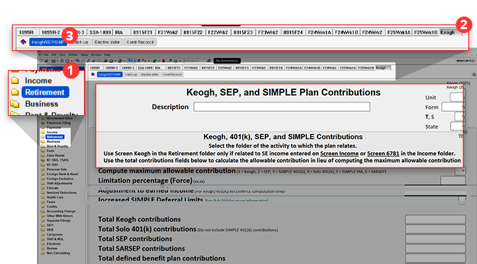Click the purple book icon in enlarged tab bar
Screen dimensions: 477x264
pos(23,42)
